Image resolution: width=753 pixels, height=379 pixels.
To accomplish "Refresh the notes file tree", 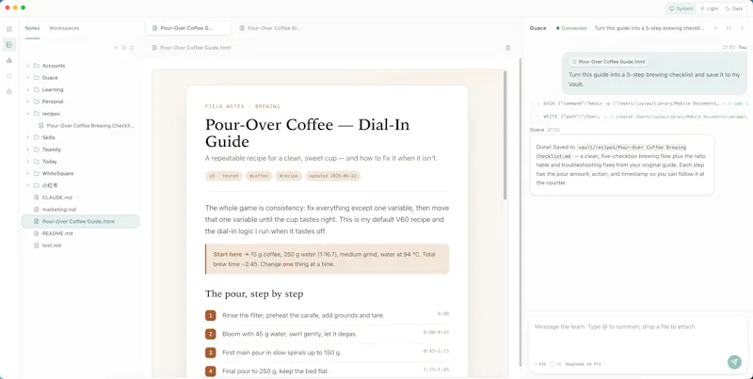I will pos(132,48).
